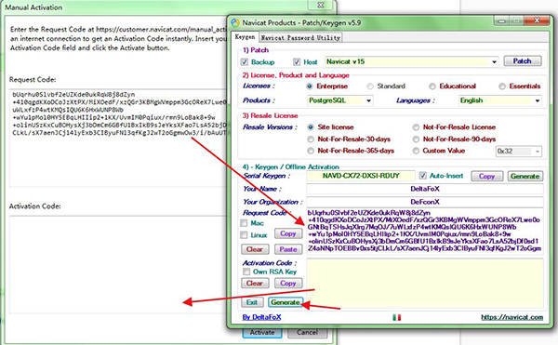Click the Exit button
558x345 pixels.
pyautogui.click(x=252, y=302)
